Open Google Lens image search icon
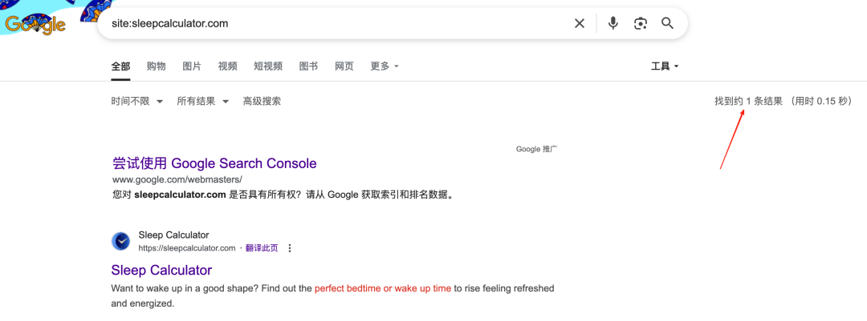This screenshot has height=321, width=867. tap(641, 23)
